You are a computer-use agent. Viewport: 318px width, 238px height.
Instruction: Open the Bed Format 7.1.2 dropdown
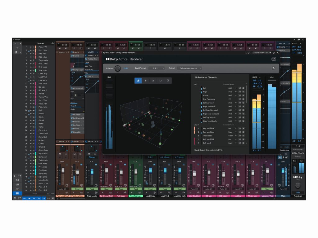tap(157, 68)
